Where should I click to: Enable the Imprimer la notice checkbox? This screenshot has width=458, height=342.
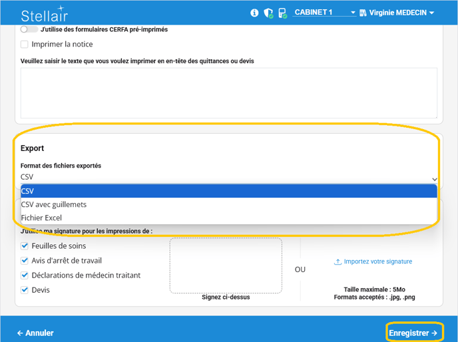point(25,45)
